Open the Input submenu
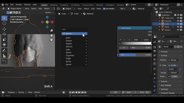Screen dimensions: 184x103 [x=74, y=38]
